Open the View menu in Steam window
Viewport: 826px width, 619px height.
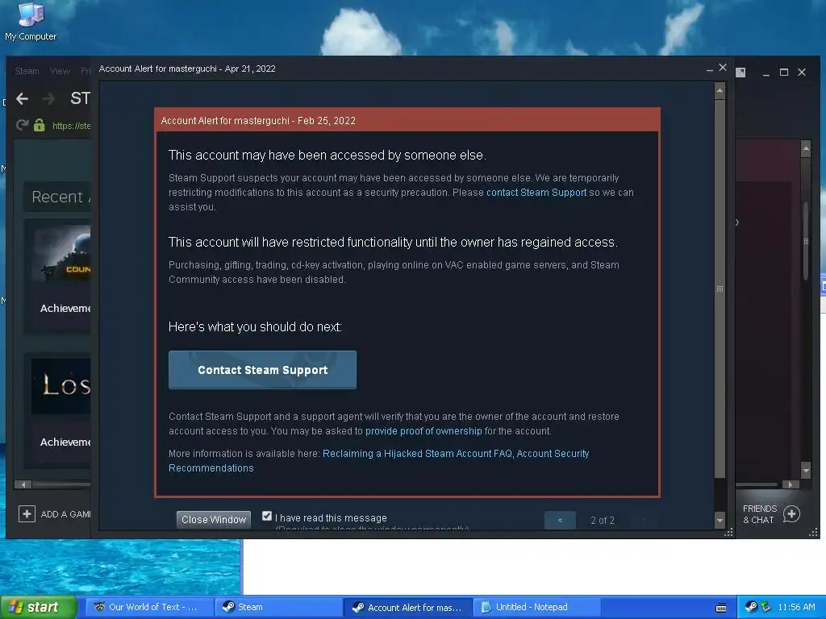[60, 71]
